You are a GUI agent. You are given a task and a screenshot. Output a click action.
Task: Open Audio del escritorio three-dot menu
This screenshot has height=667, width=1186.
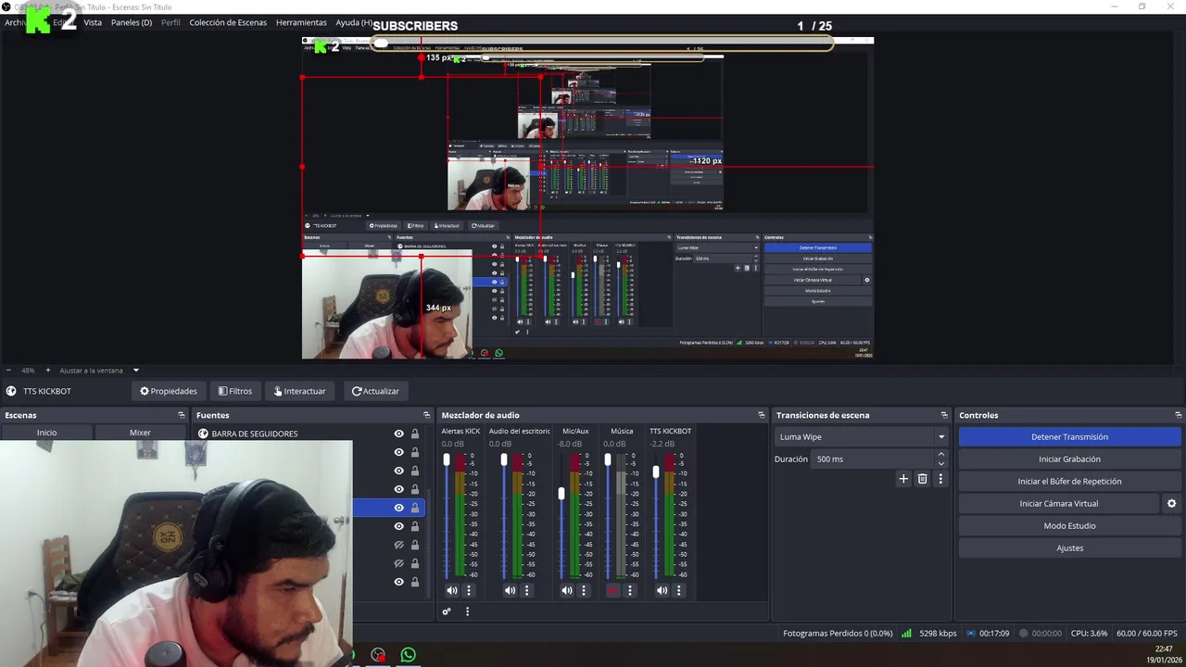point(527,590)
